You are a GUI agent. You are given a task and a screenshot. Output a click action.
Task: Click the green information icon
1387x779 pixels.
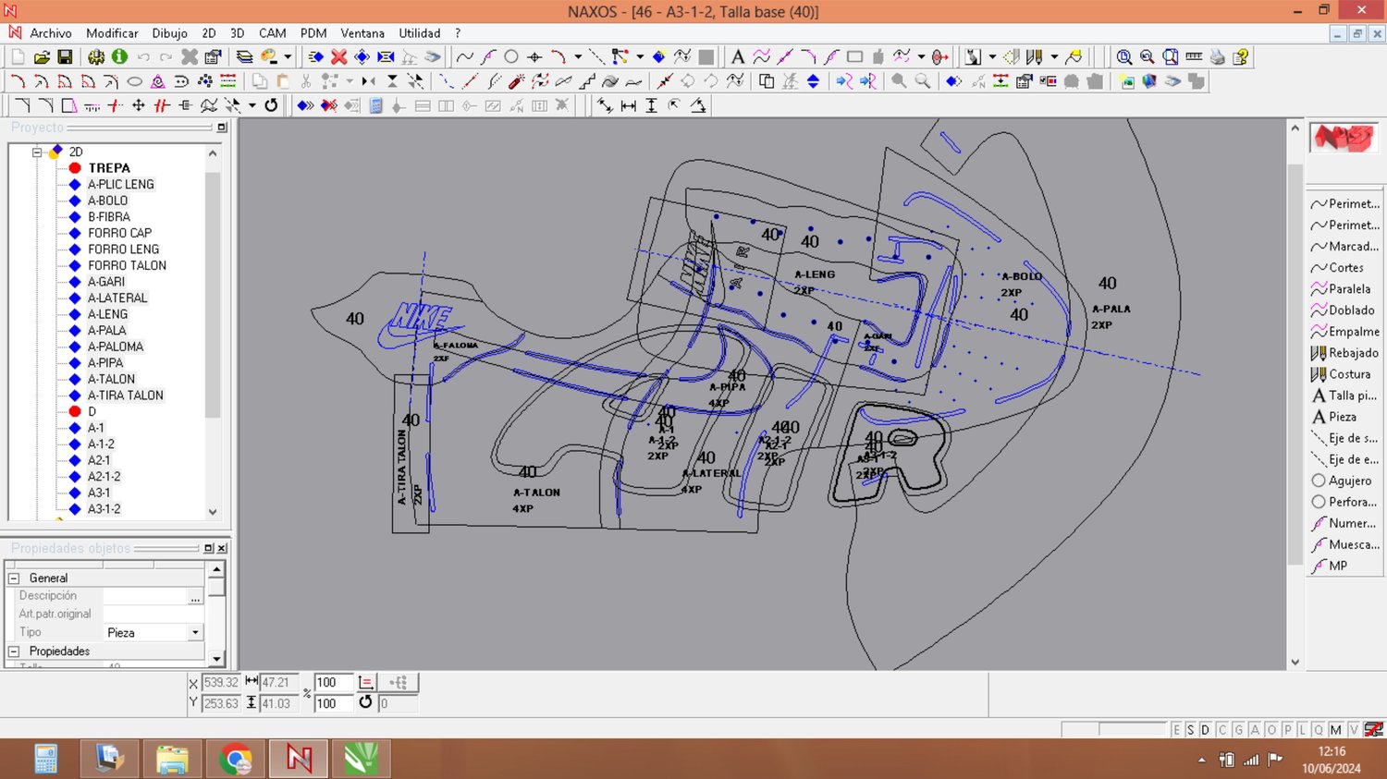tap(119, 57)
